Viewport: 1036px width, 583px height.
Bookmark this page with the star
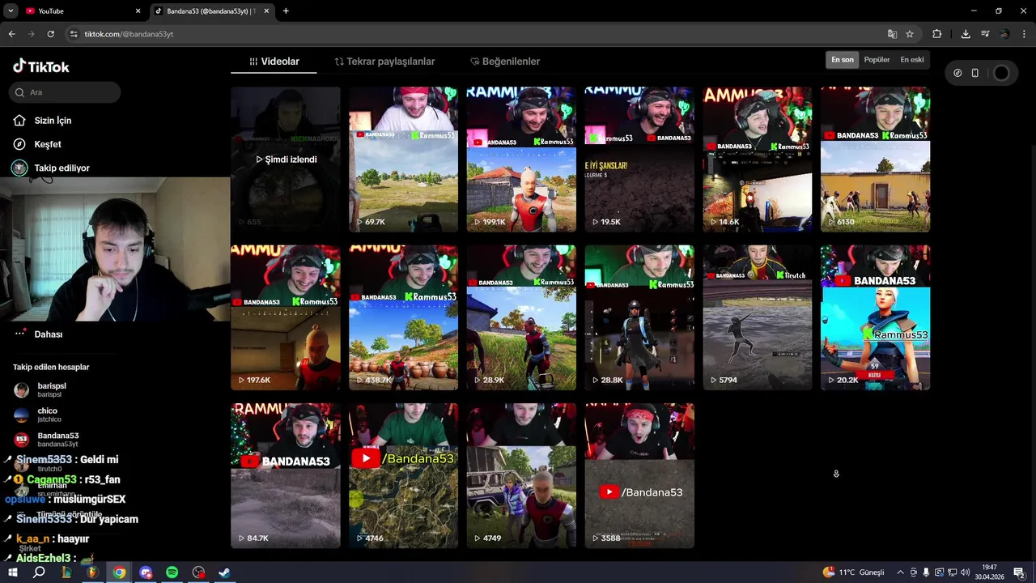click(910, 34)
